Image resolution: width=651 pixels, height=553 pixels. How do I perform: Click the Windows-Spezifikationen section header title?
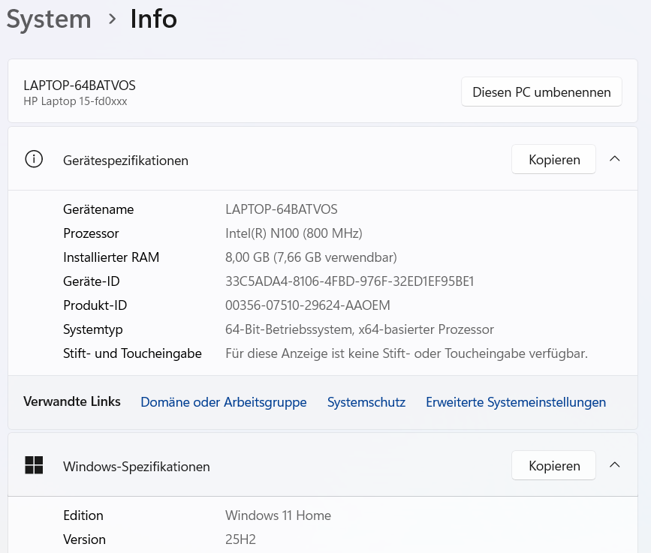[136, 467]
